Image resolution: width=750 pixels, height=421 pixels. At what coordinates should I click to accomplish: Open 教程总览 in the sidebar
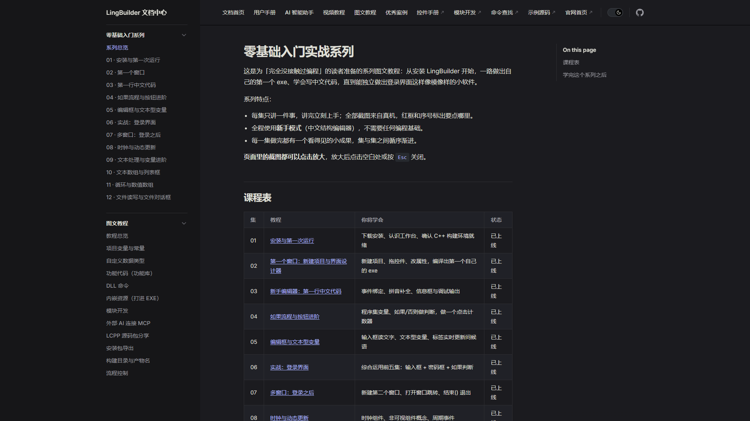(117, 236)
